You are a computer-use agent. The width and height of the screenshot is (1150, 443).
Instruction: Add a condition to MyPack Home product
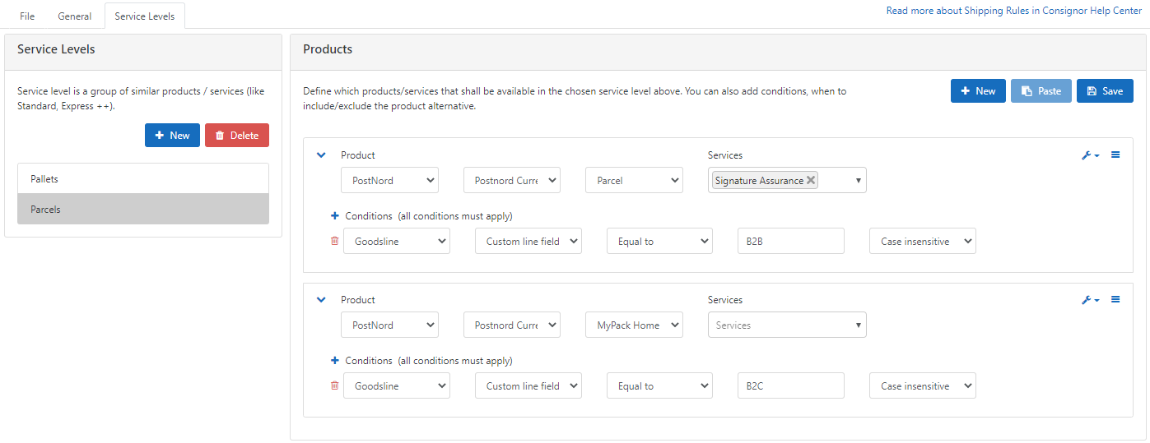(335, 361)
